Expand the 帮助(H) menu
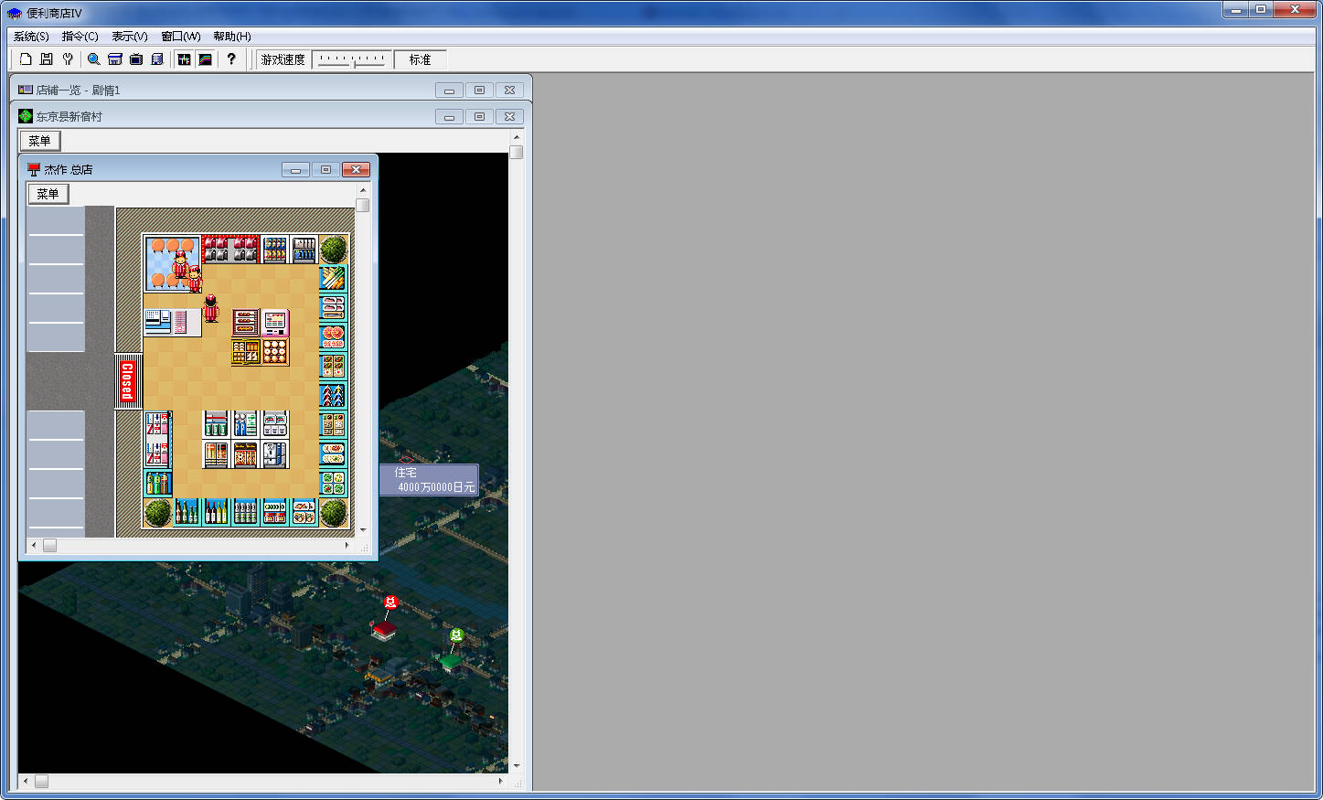The image size is (1323, 800). tap(231, 37)
